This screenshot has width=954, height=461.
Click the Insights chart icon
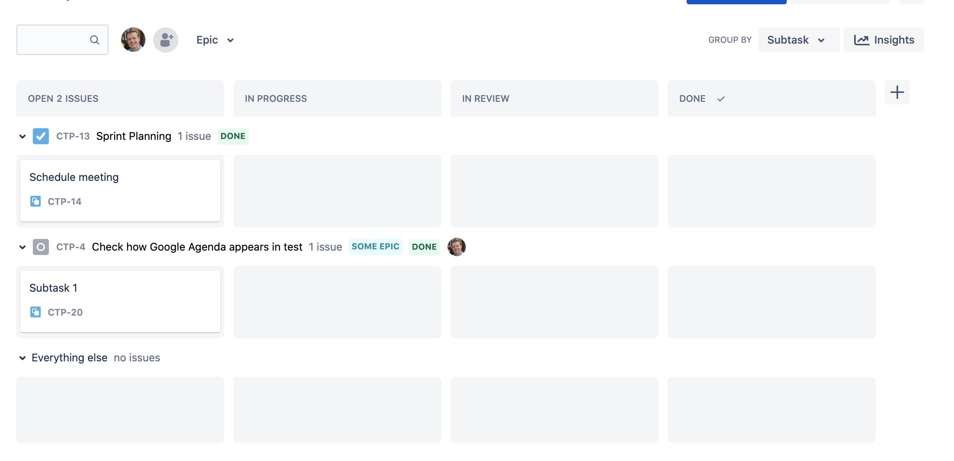862,39
